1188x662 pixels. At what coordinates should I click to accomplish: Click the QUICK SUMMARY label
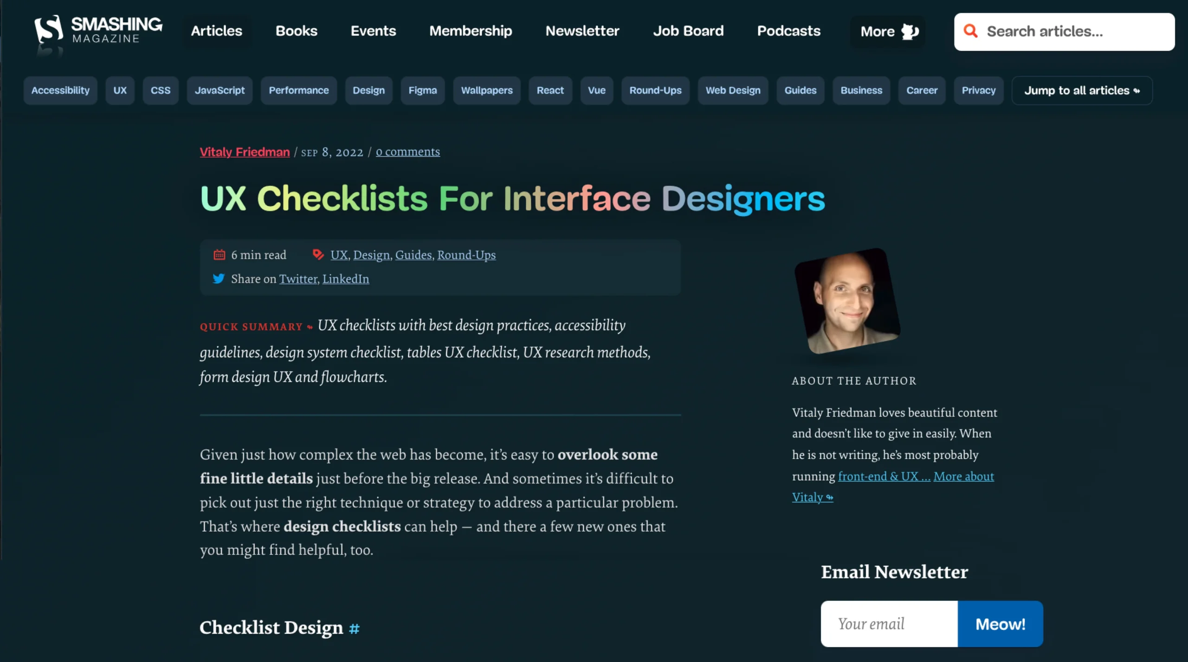tap(251, 327)
